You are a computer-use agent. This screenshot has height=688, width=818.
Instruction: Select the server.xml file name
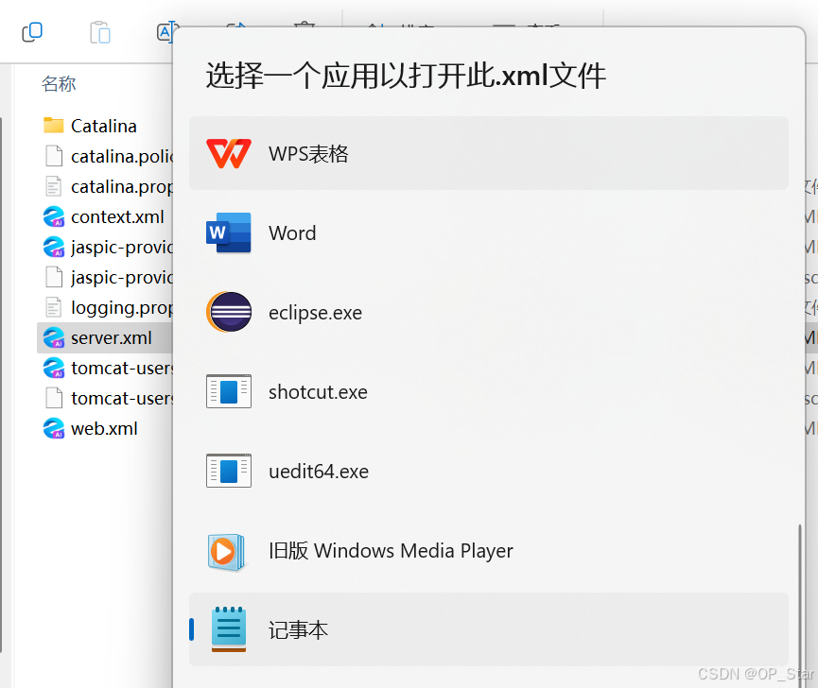pos(112,337)
